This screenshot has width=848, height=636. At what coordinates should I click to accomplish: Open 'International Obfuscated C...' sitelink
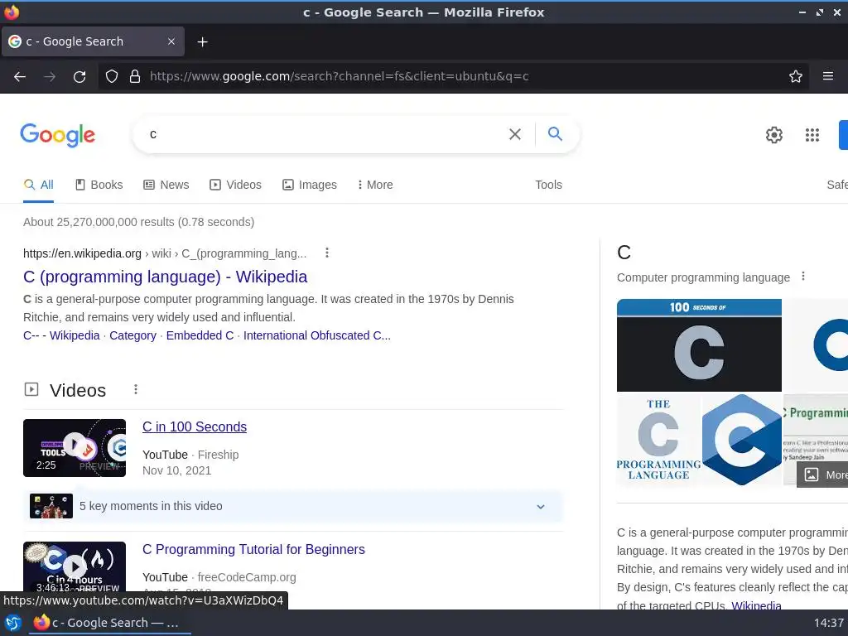point(317,335)
